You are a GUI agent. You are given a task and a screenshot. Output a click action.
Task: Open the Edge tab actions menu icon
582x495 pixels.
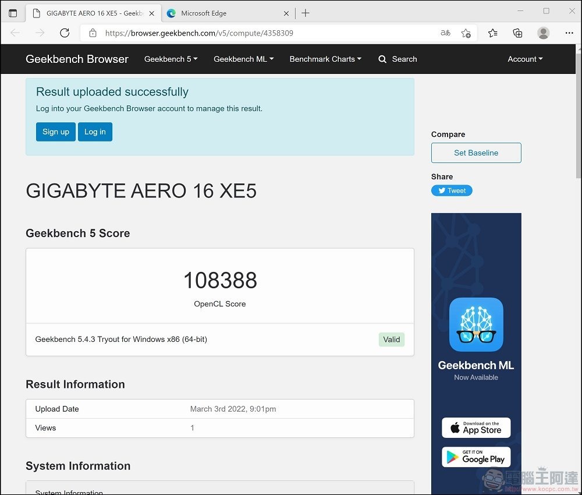tap(13, 13)
